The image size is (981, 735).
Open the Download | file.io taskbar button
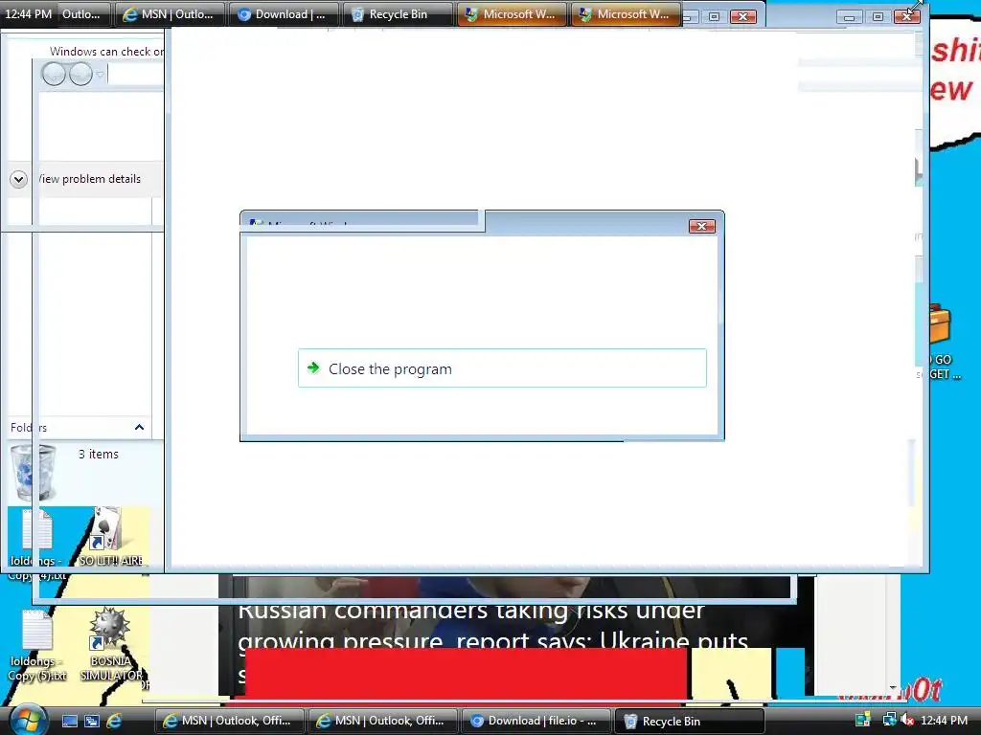[x=535, y=721]
